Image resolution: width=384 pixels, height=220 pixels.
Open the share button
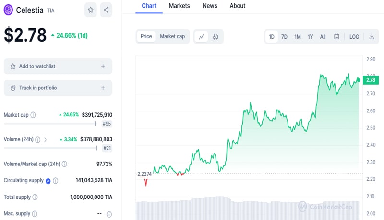tap(106, 10)
